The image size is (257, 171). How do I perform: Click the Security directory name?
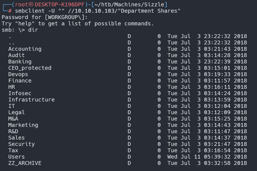[x=22, y=144]
